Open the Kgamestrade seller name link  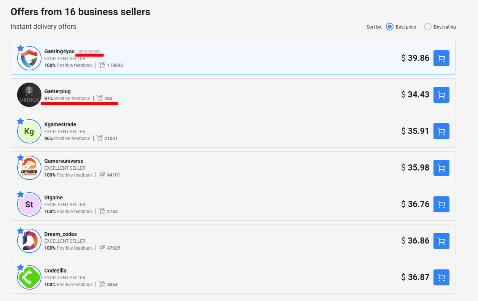click(x=60, y=124)
